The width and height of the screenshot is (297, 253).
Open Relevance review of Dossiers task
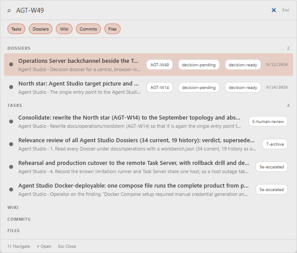(148, 144)
